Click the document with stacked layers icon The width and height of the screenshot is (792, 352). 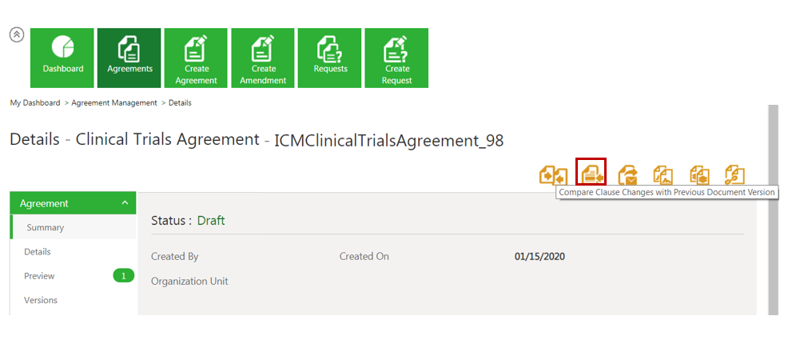pyautogui.click(x=699, y=174)
